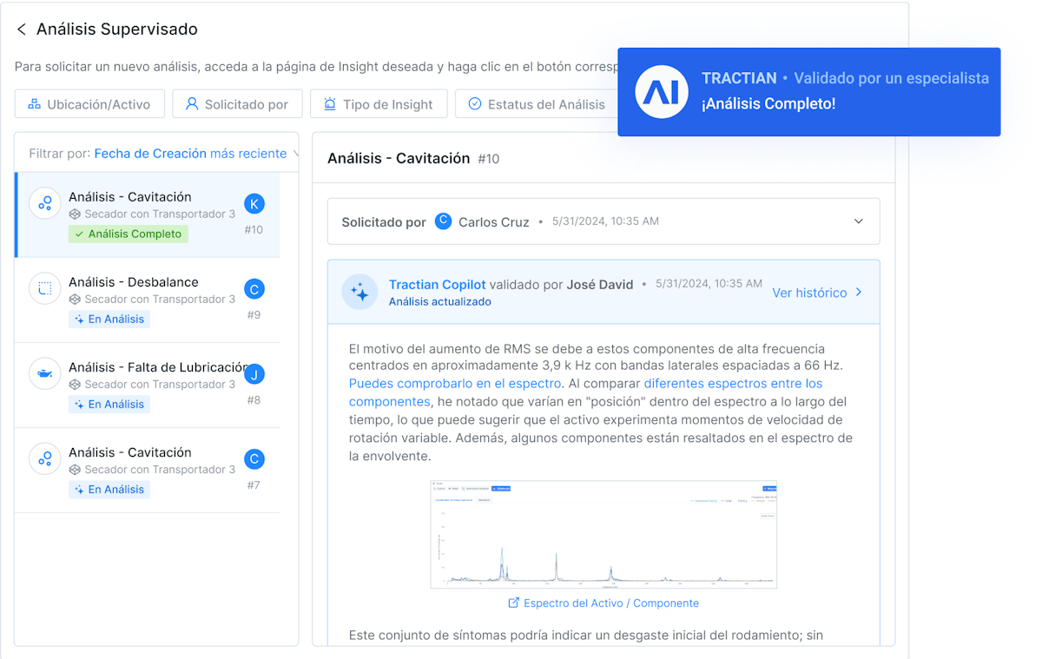Click Puedes comprobarlo en el espectro link

(455, 383)
